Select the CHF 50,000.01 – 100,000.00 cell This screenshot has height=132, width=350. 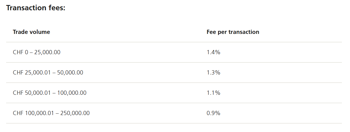point(50,93)
